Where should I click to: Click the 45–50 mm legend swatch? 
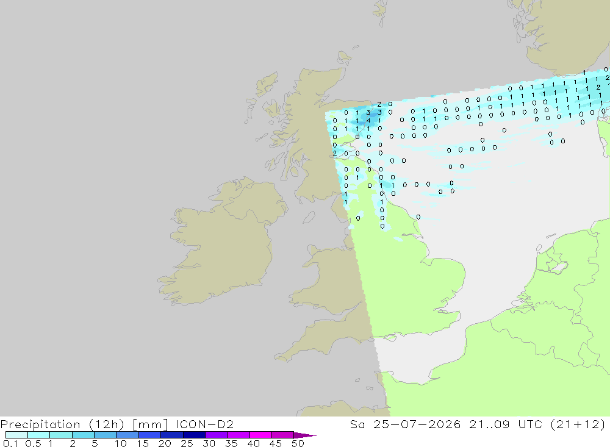point(282,435)
